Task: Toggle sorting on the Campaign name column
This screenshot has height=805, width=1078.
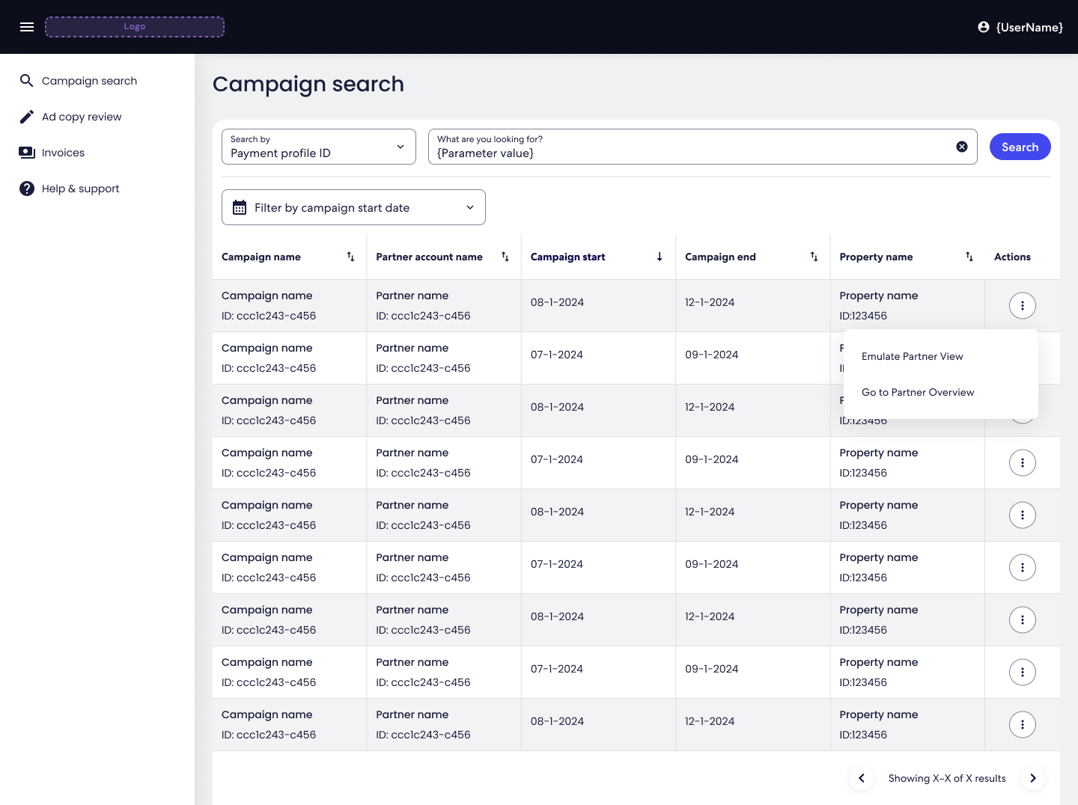Action: 350,257
